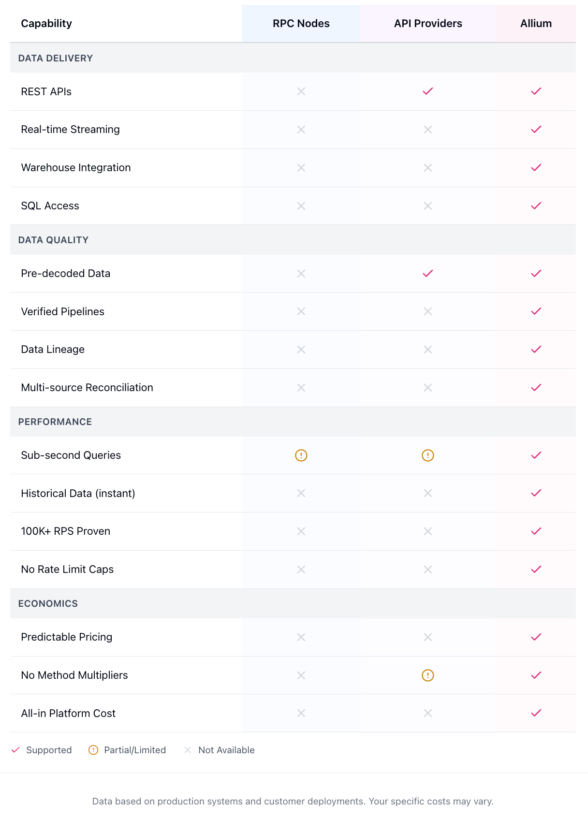
Task: Click the Sub-second Queries partial icon under API Providers
Action: click(x=427, y=455)
